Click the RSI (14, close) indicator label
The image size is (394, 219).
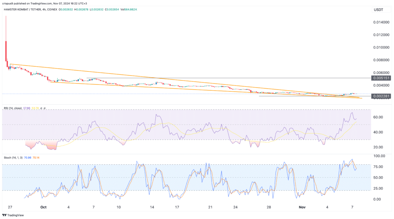click(x=12, y=108)
